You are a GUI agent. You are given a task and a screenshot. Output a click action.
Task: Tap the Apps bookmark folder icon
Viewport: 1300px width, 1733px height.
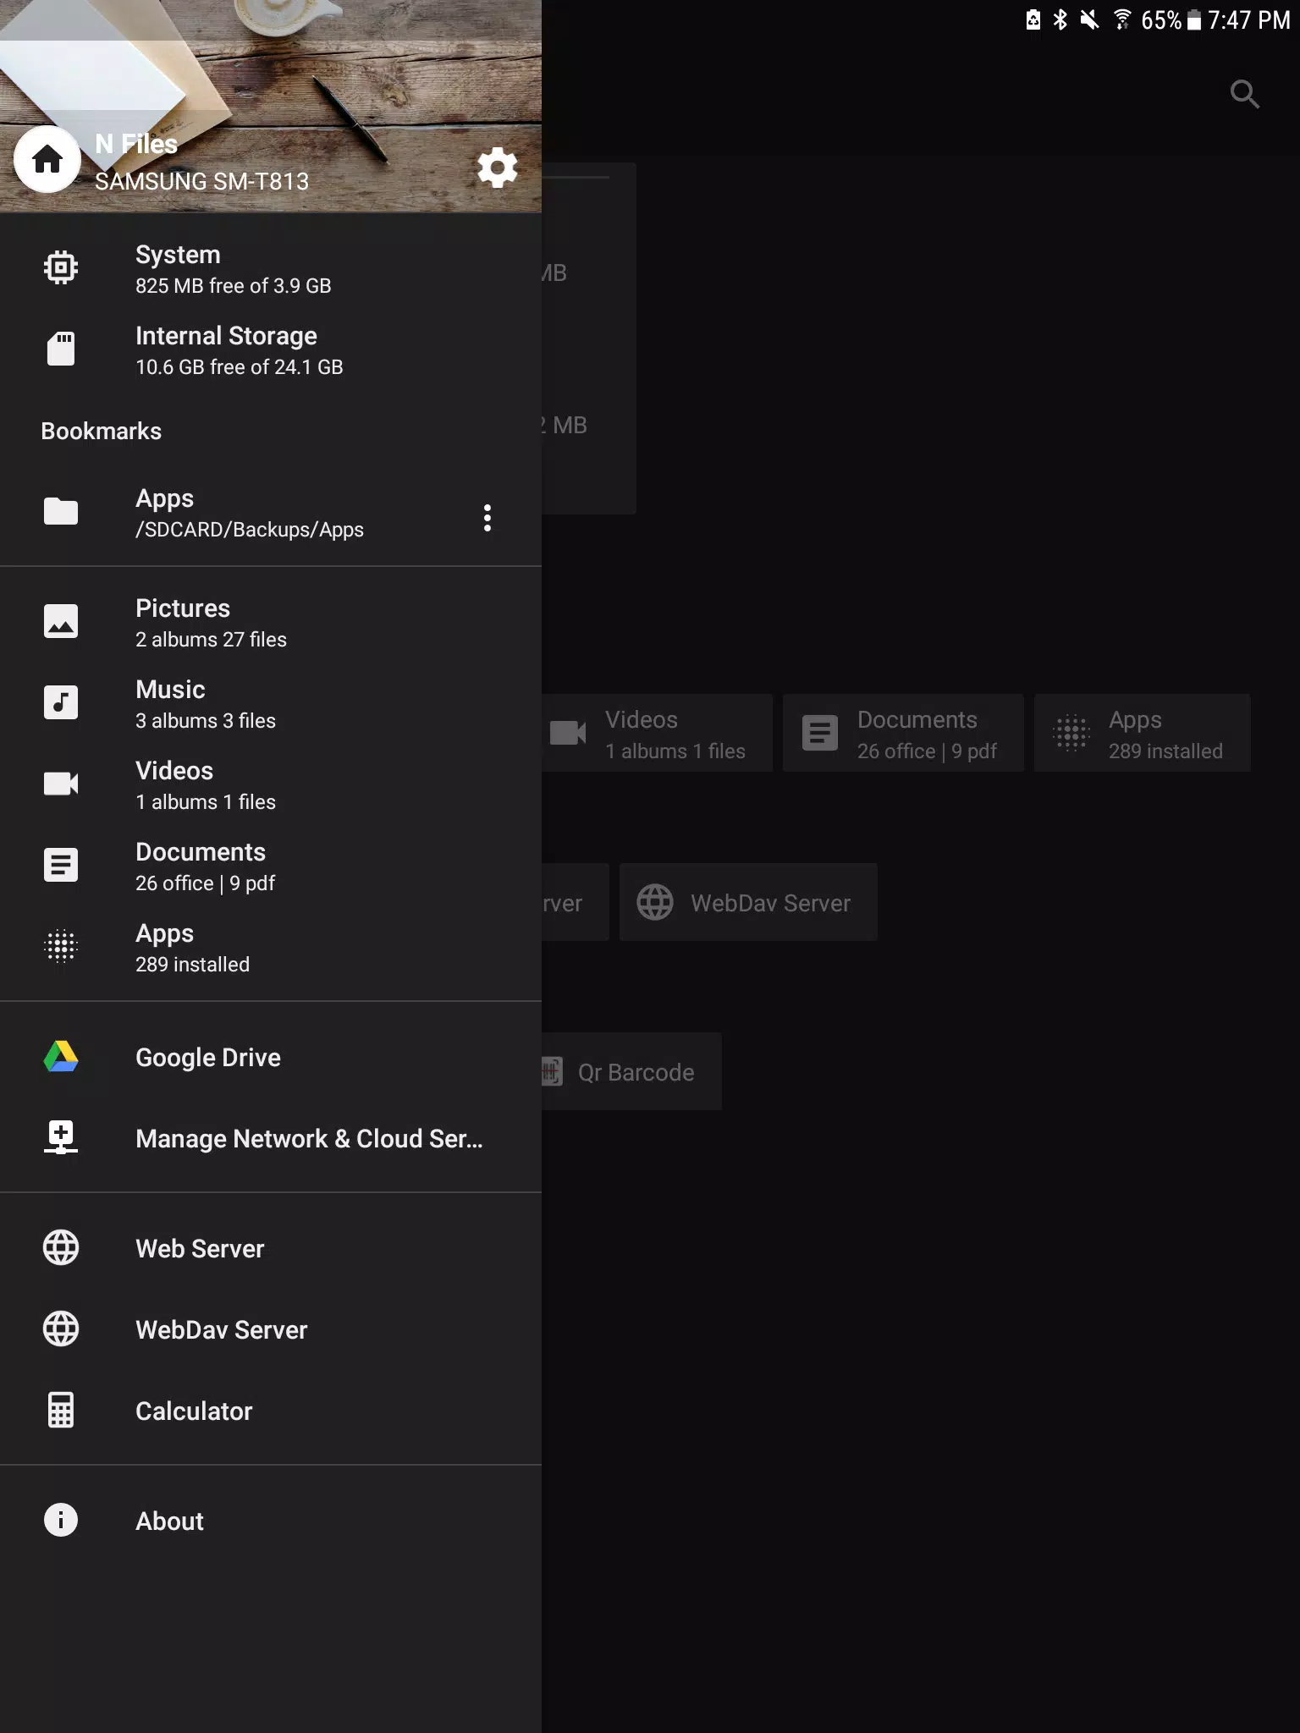tap(61, 511)
